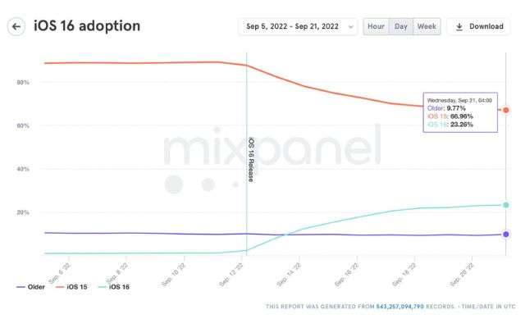
Task: Switch granularity to Hour
Action: tap(376, 26)
